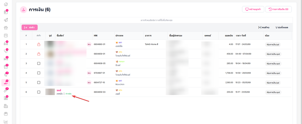The image size is (302, 124).
Task: Click the group-by drop area bar
Action: click(156, 20)
